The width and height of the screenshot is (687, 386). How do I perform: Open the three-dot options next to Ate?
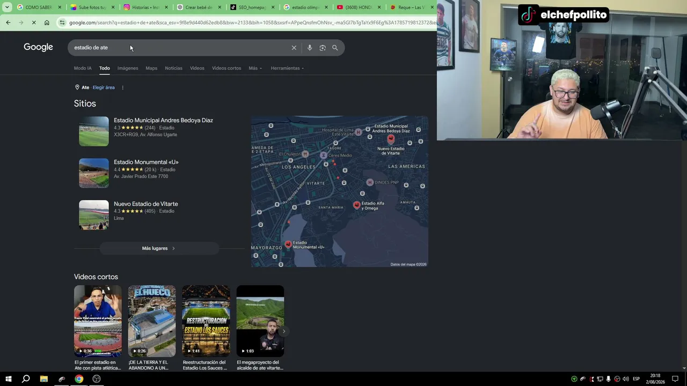point(122,87)
